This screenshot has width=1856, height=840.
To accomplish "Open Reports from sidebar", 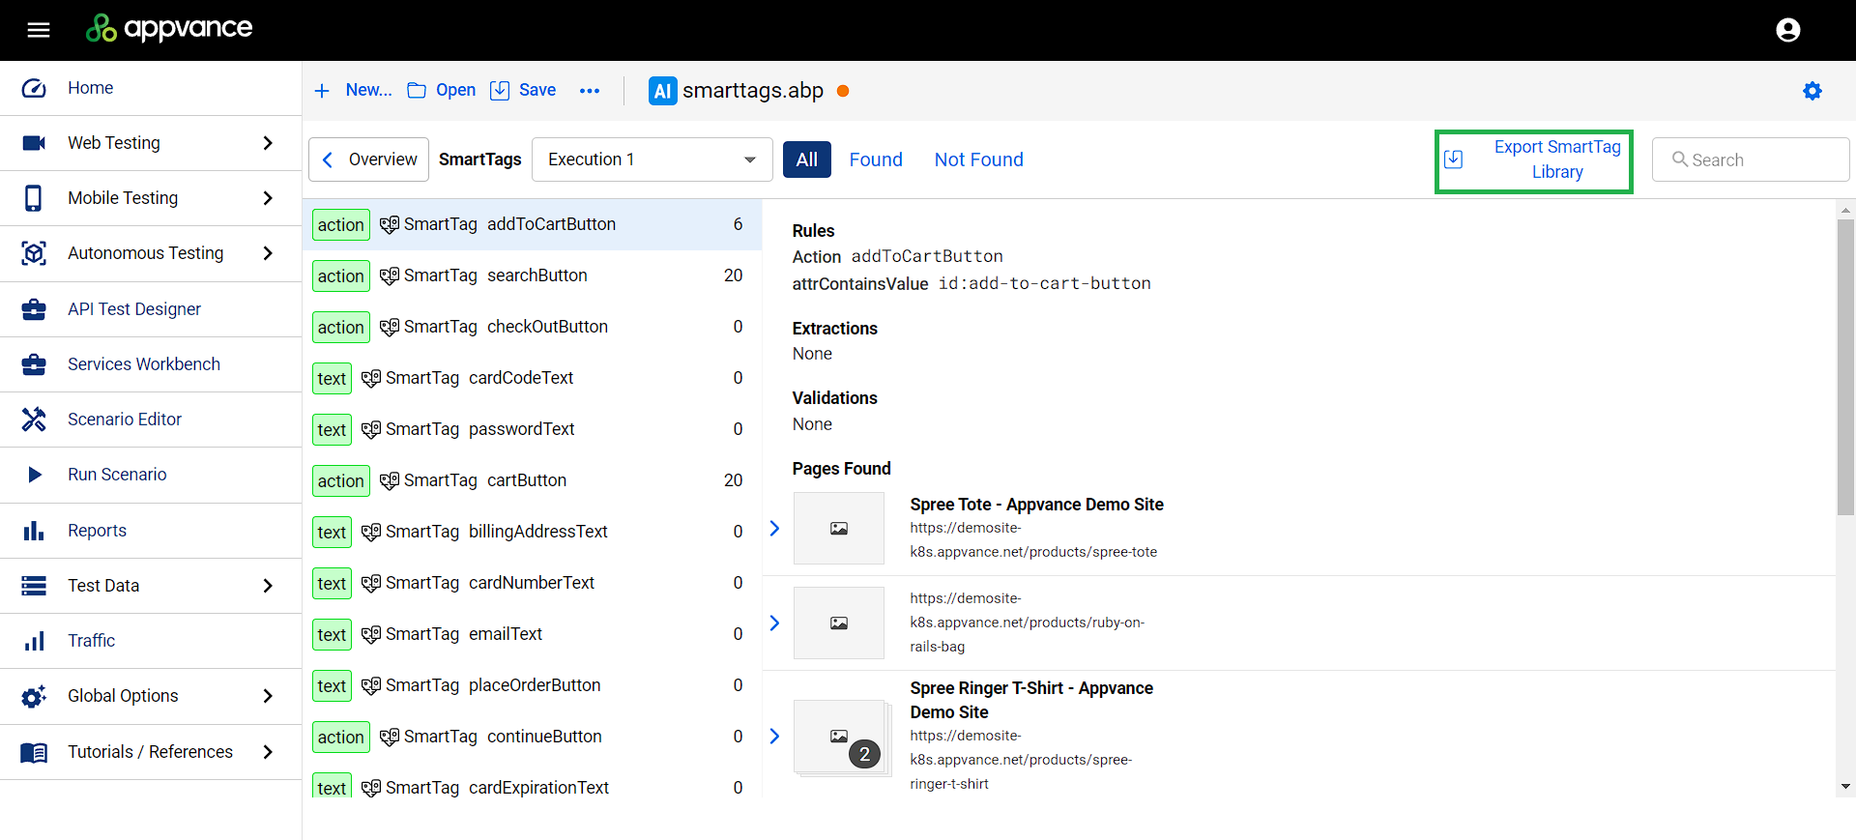I will [151, 531].
